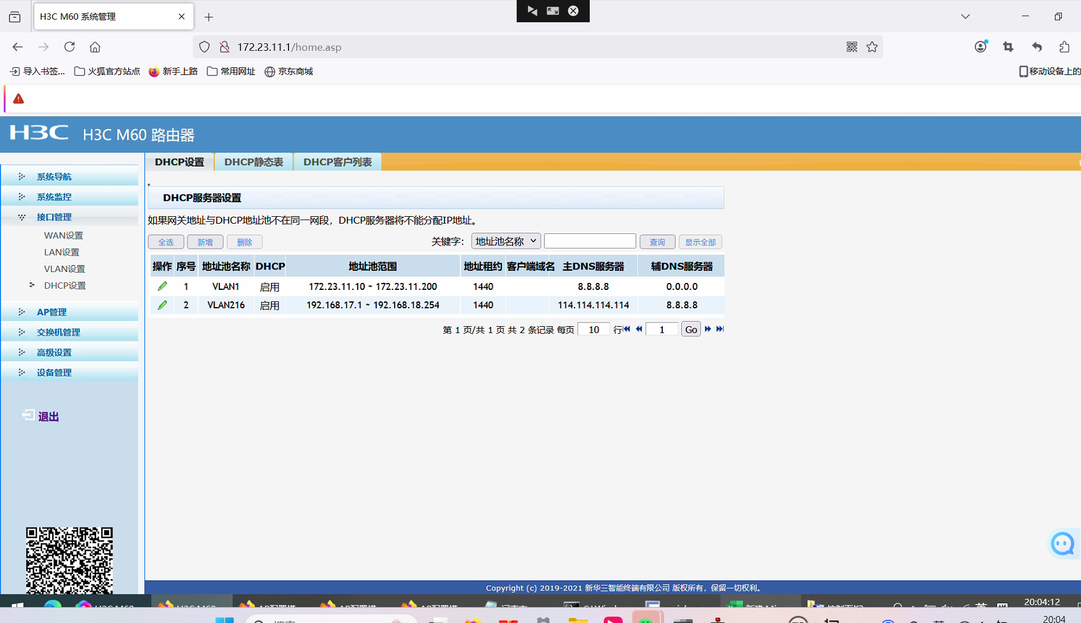This screenshot has width=1081, height=623.
Task: Jump to the last page of records
Action: (720, 329)
